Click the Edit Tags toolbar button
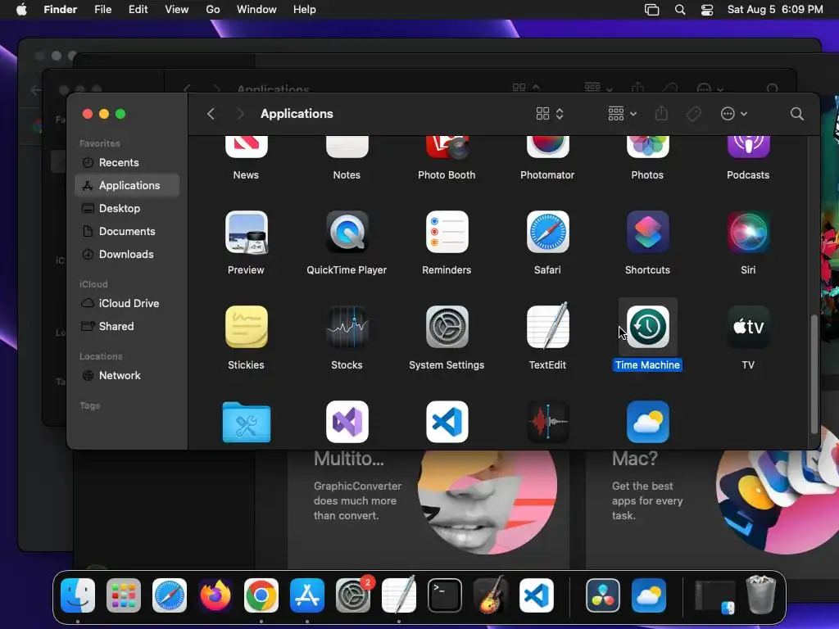The height and width of the screenshot is (629, 839). tap(693, 113)
